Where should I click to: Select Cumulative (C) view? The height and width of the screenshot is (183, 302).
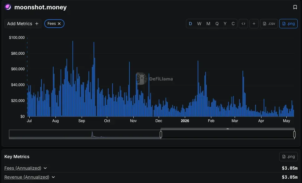(x=233, y=24)
